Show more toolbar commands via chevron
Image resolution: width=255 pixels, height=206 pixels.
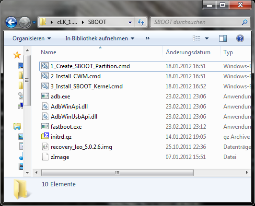tap(148, 38)
